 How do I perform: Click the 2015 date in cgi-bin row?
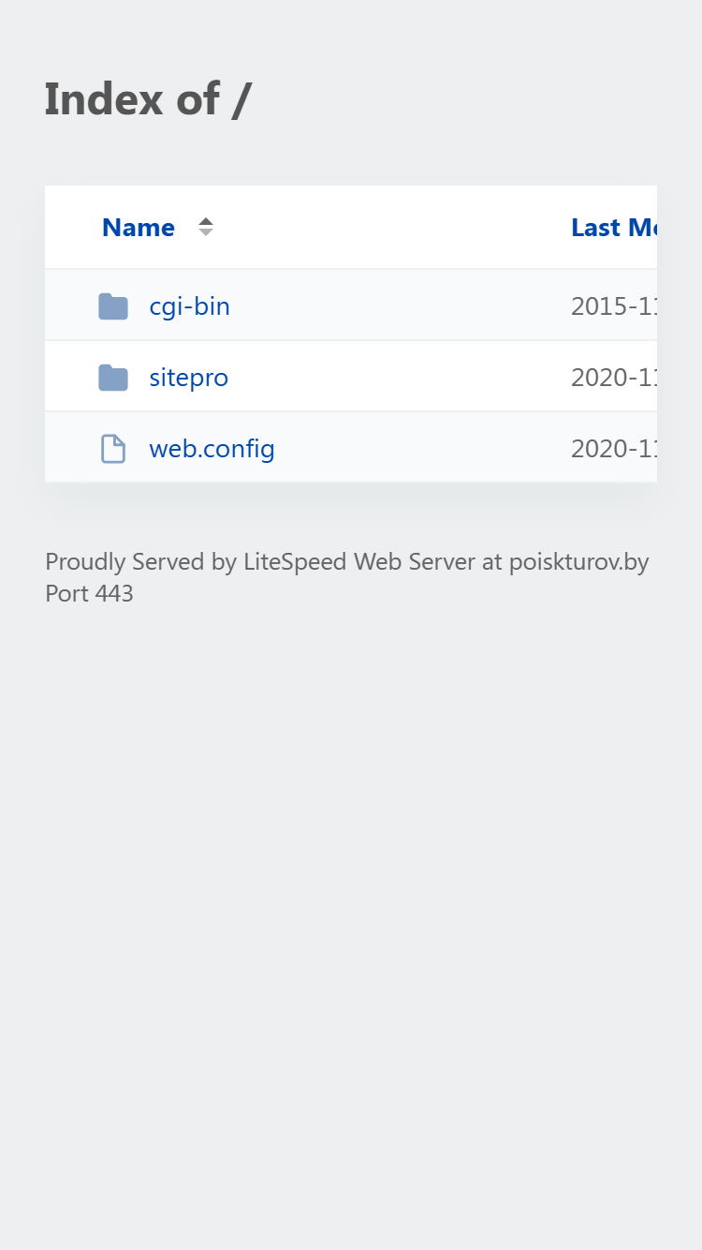tap(614, 306)
